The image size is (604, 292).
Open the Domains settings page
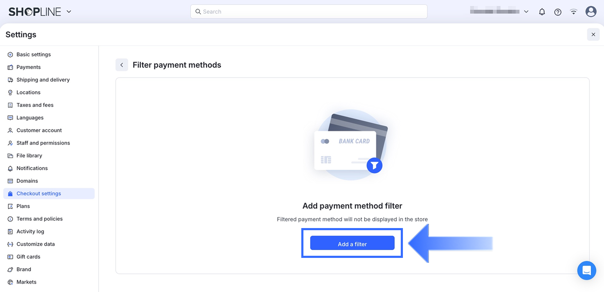point(27,181)
